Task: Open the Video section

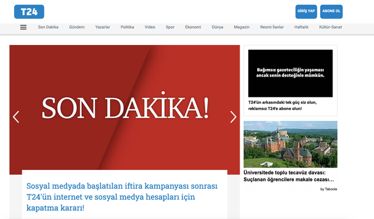Action: 150,27
